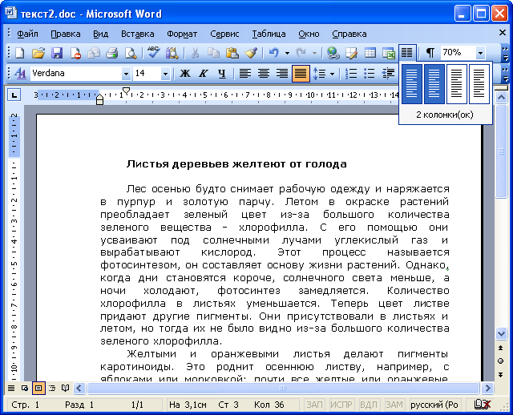Image resolution: width=513 pixels, height=415 pixels.
Task: Apply numbered list formatting
Action: click(351, 73)
